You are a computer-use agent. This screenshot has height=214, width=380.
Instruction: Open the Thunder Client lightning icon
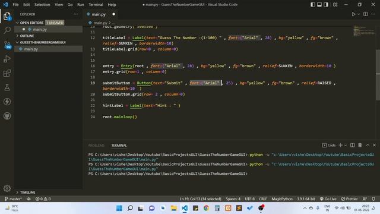[x=7, y=102]
